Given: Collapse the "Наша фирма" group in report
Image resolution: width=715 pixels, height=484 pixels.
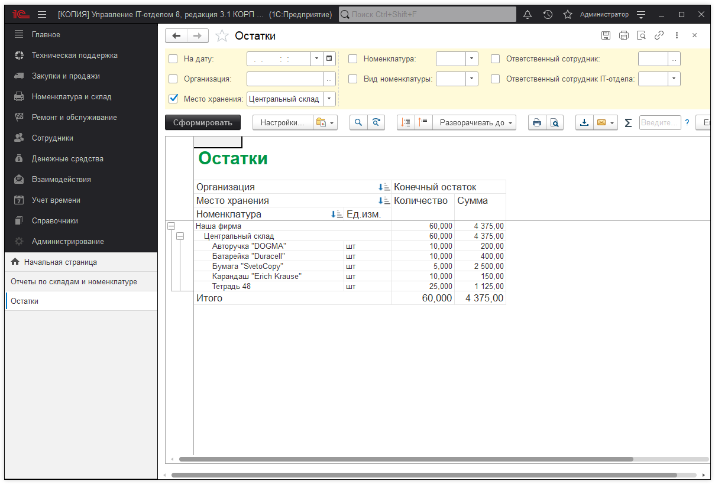Looking at the screenshot, I should (x=172, y=226).
